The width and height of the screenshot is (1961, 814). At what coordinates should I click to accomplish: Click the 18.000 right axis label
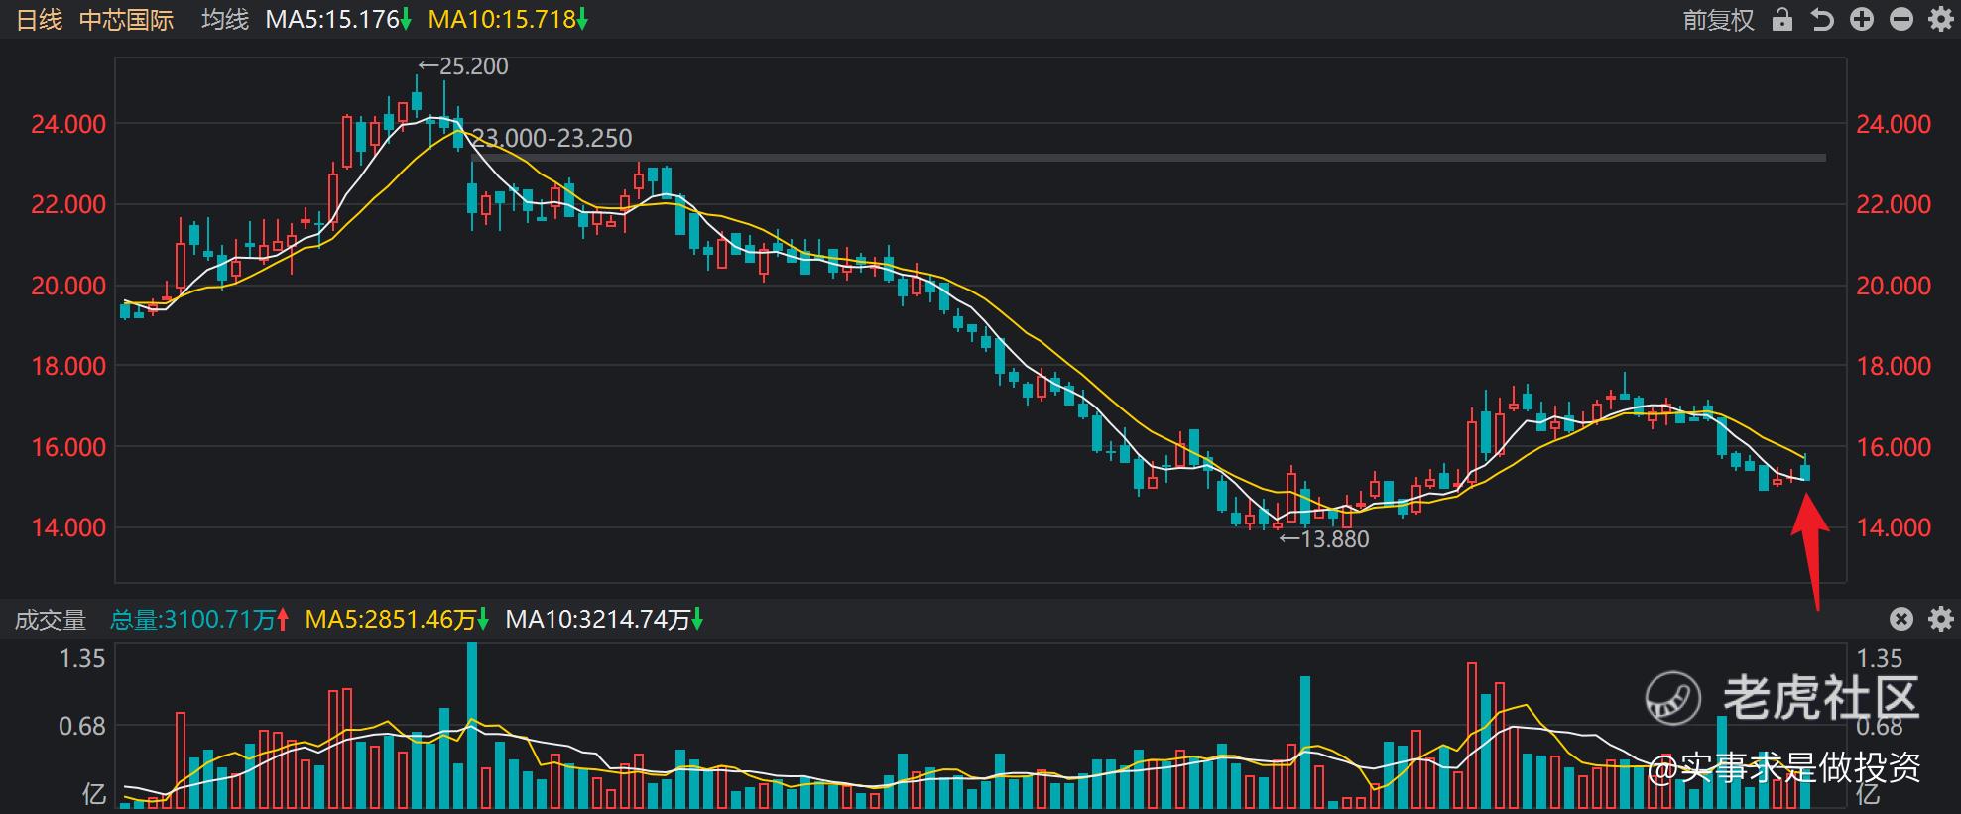tap(1894, 366)
